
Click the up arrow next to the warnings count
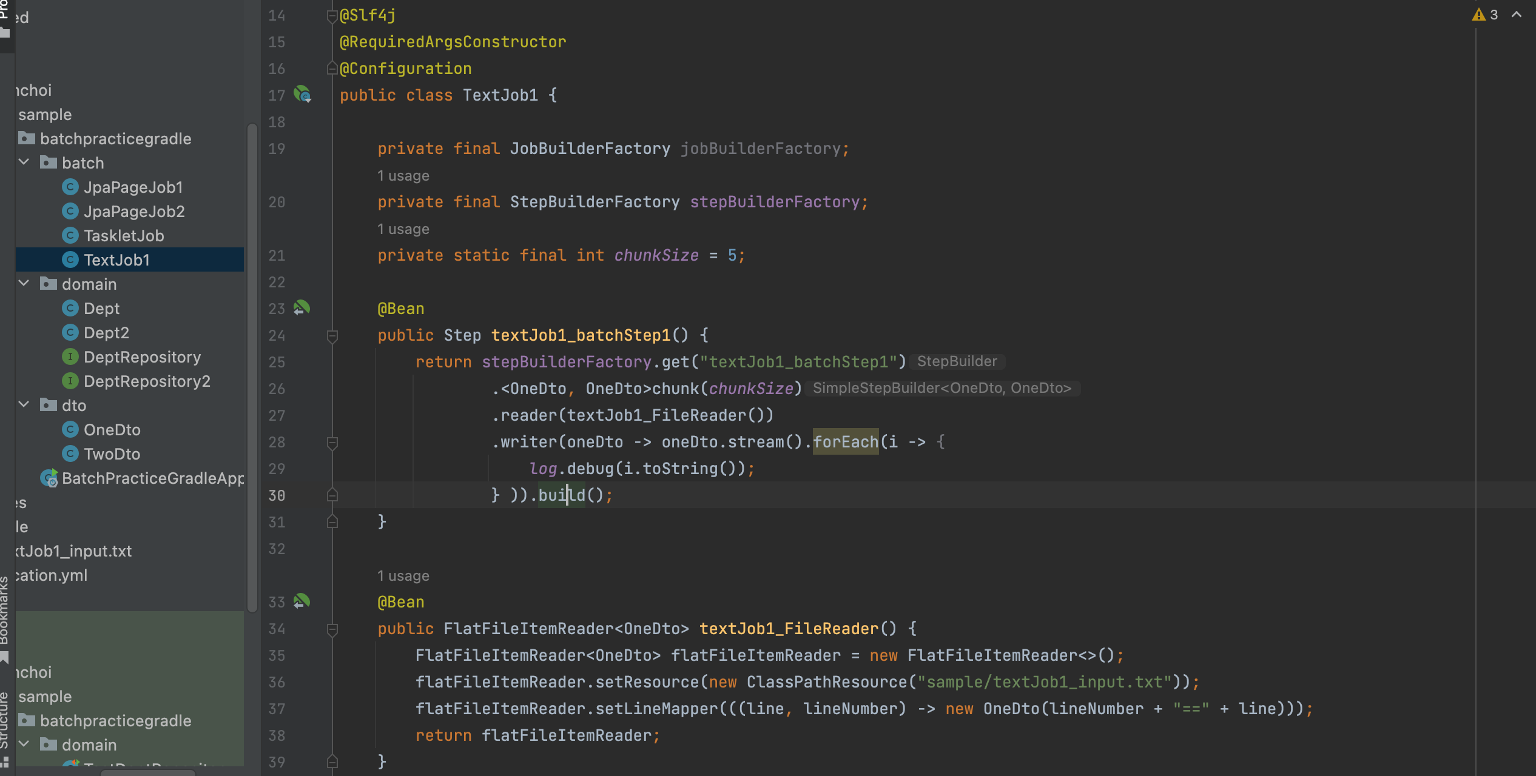(x=1517, y=15)
